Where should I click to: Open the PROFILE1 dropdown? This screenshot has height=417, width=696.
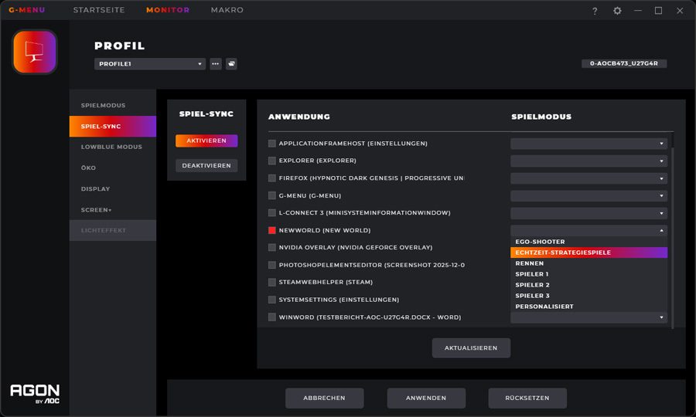pyautogui.click(x=150, y=64)
